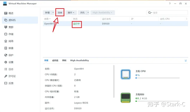190x112 pixels.
Task: Open the 映像 image sidebar icon
Action: pos(6,48)
